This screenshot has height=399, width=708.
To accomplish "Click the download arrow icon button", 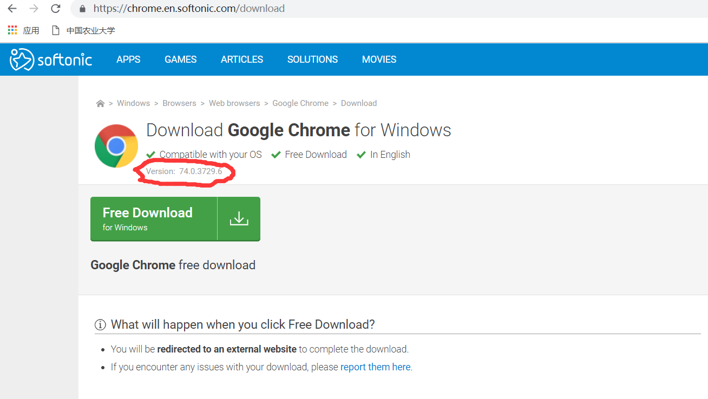I will pyautogui.click(x=239, y=218).
